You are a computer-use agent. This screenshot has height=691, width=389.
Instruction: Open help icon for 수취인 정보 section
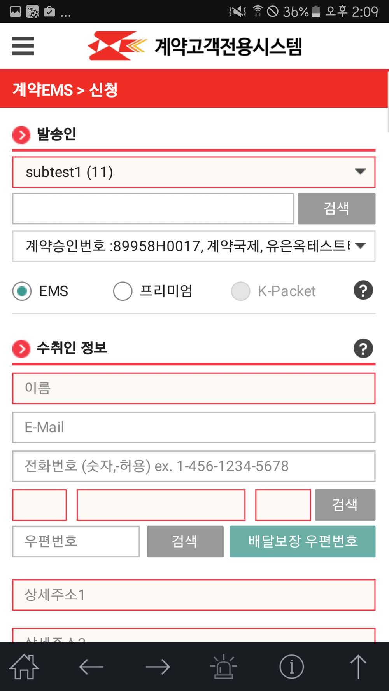(x=363, y=349)
